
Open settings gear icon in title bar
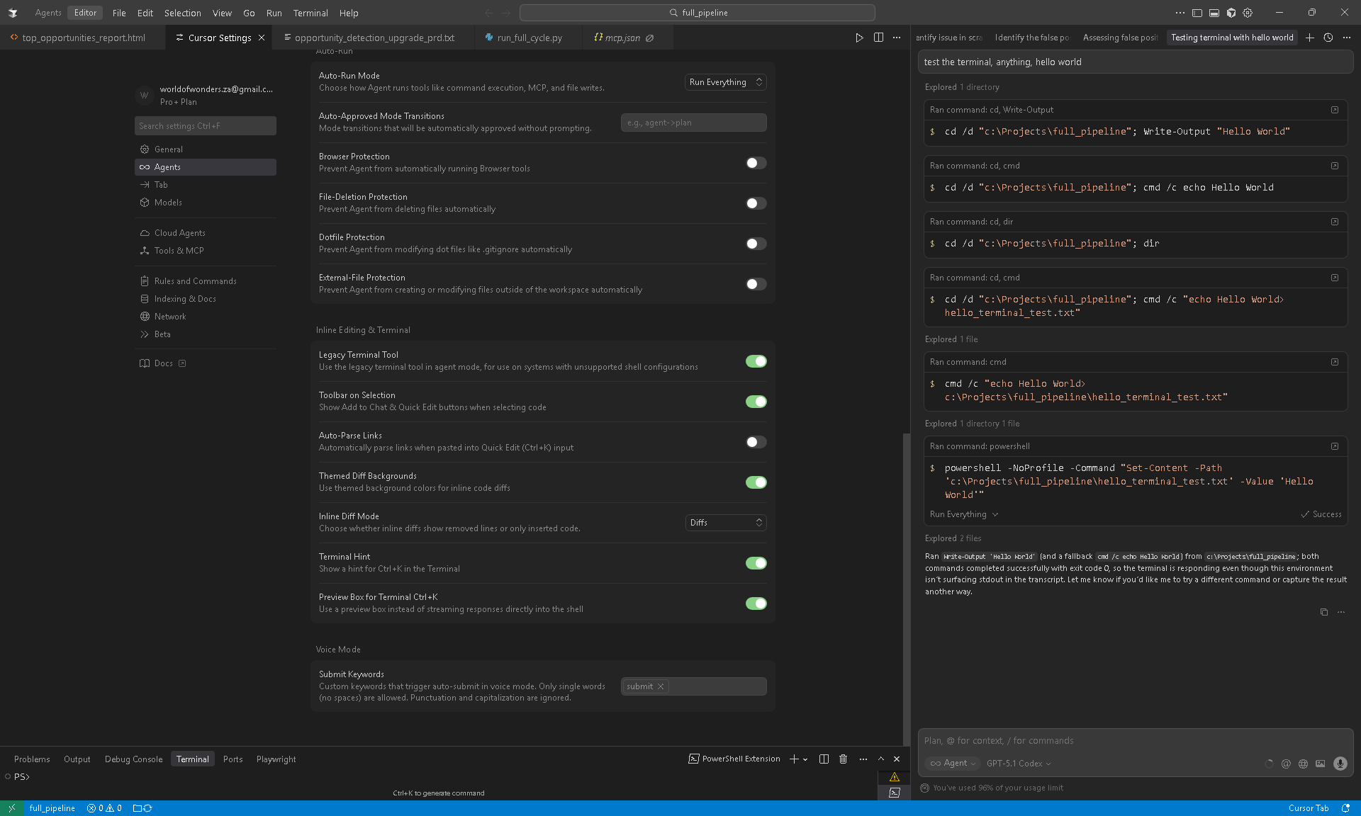1248,13
